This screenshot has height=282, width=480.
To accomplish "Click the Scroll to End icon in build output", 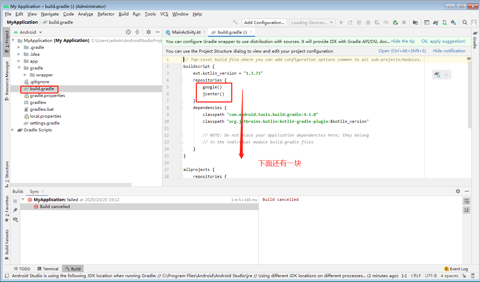I will [467, 210].
